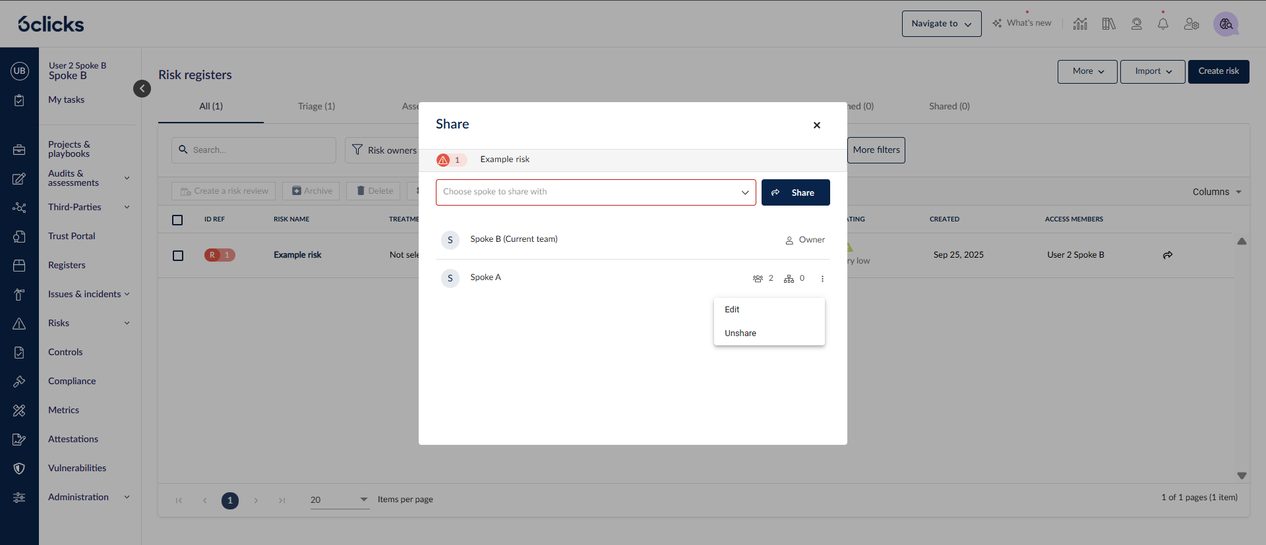Select Unshare from the context menu

[x=740, y=333]
